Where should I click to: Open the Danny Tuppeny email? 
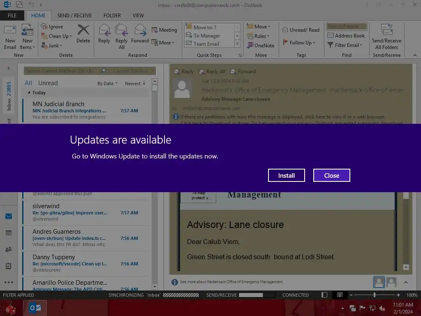coord(86,263)
